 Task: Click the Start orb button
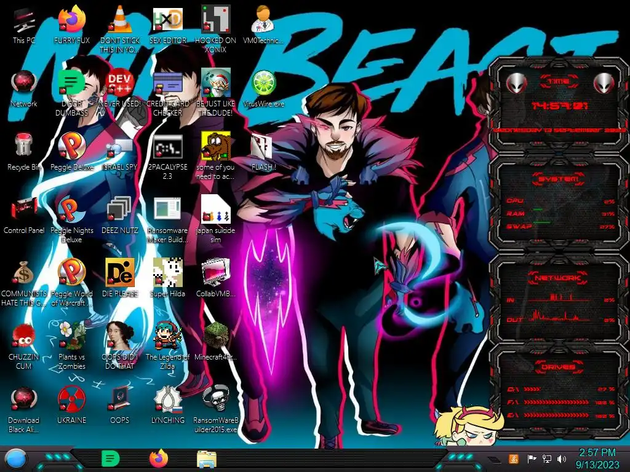tap(16, 458)
